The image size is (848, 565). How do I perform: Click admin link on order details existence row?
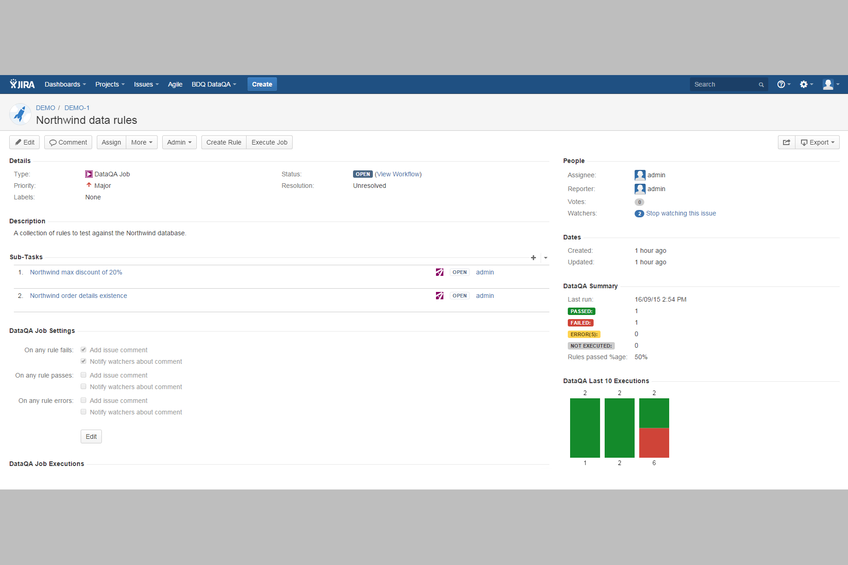click(x=485, y=296)
